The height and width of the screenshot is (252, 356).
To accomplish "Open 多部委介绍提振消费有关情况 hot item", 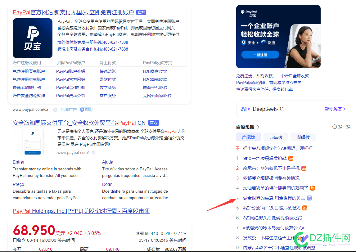I will [x=271, y=178].
